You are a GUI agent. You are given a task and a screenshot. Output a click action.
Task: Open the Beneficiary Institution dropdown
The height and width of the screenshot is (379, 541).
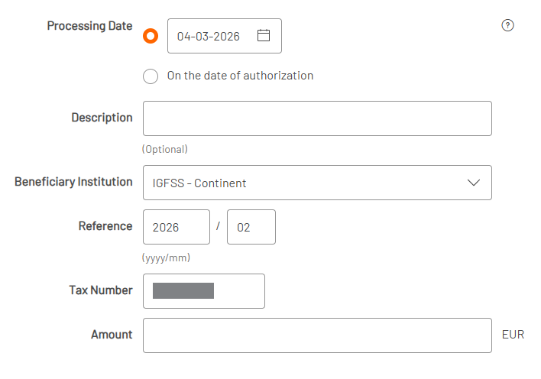tap(316, 183)
